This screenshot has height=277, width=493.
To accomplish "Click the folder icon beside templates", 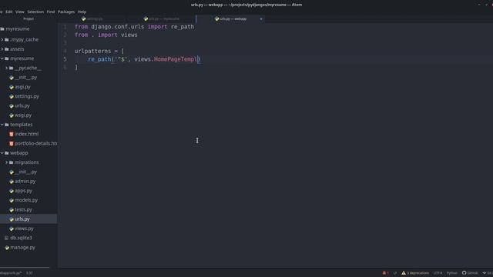I will (7, 125).
